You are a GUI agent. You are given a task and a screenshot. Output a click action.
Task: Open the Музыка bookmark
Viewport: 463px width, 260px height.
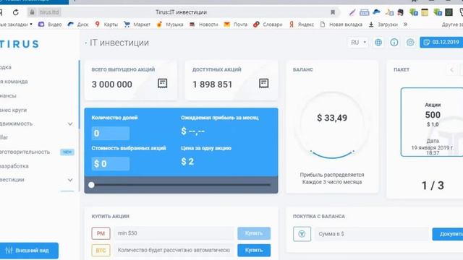[170, 25]
